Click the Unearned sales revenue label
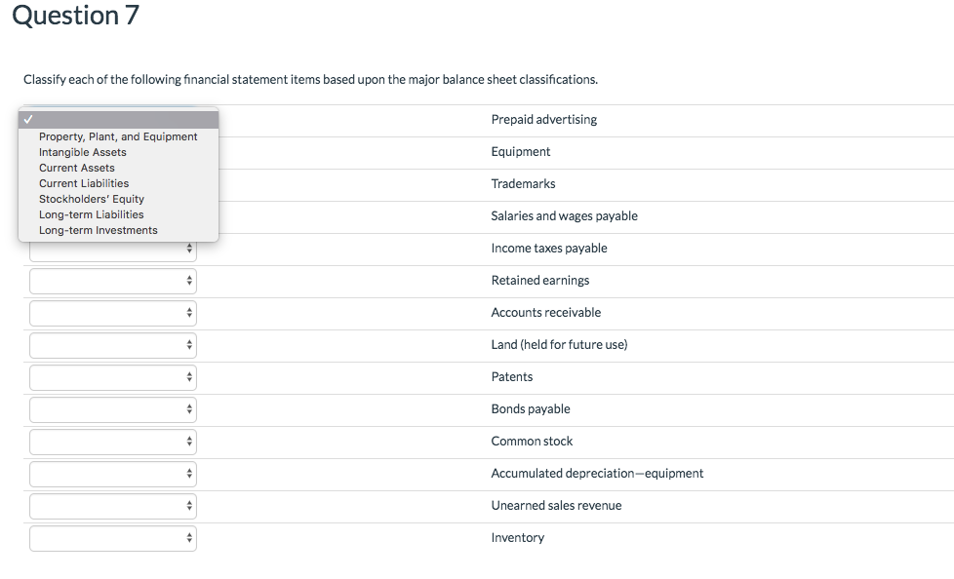This screenshot has height=579, width=954. pos(557,506)
